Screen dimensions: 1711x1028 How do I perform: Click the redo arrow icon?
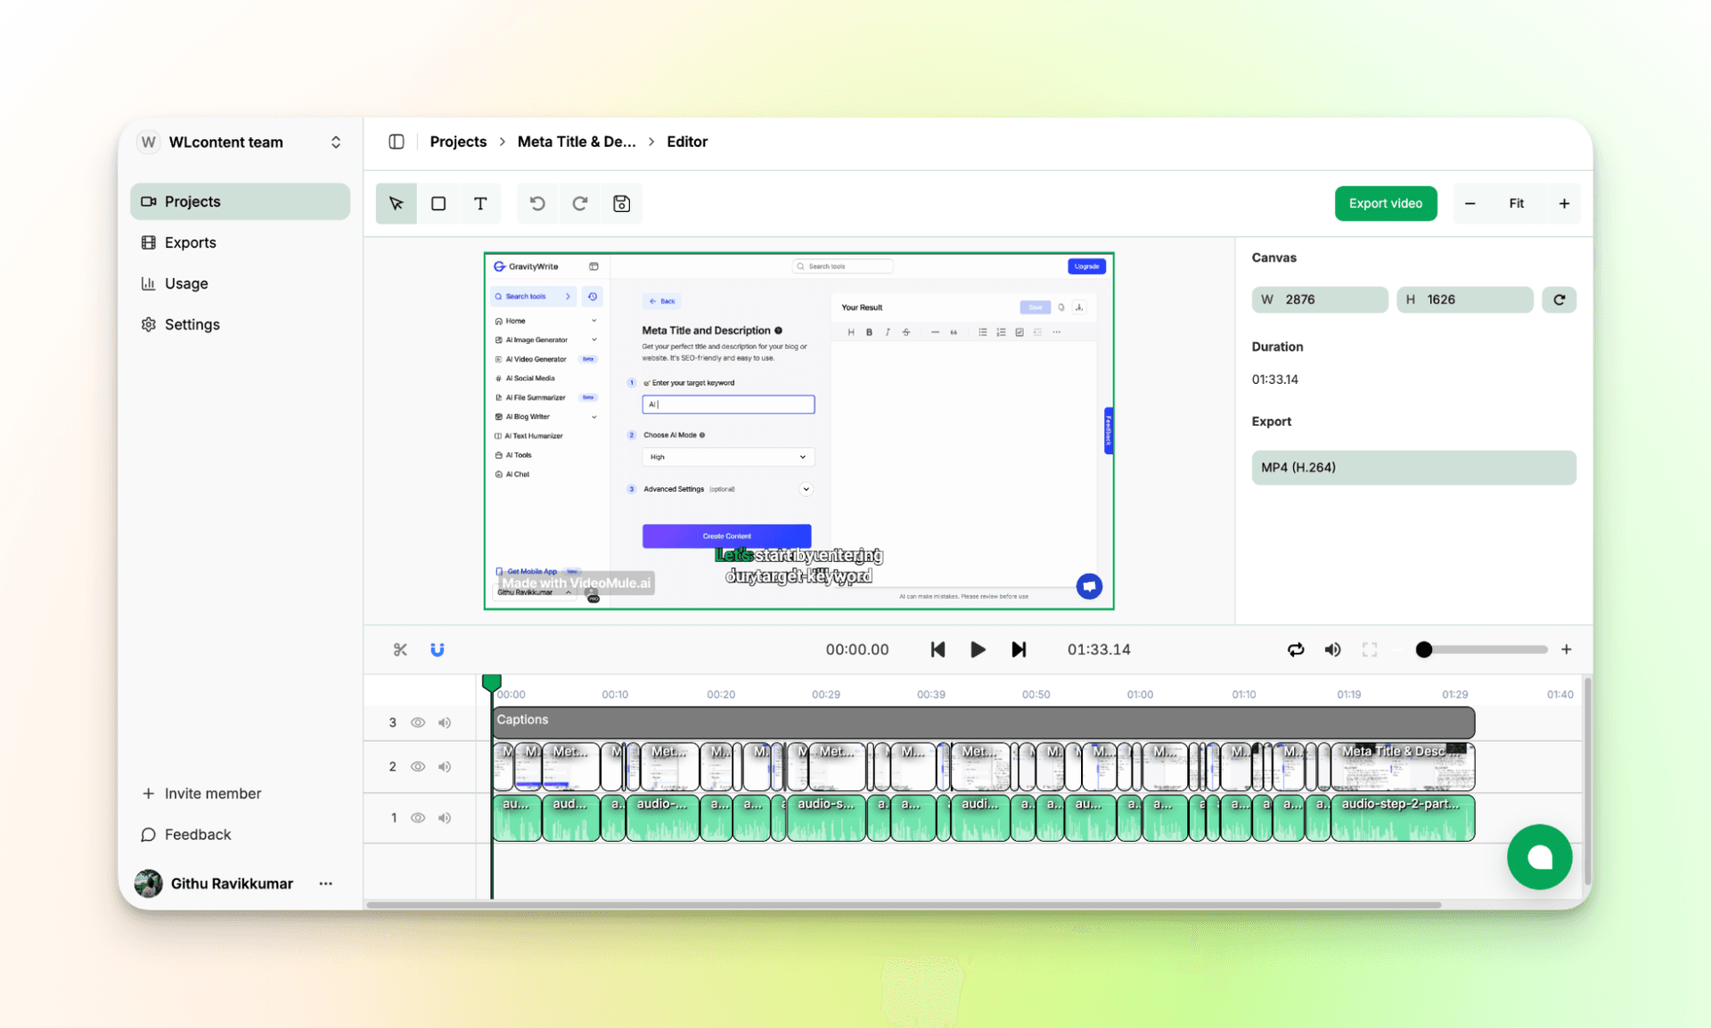(x=580, y=203)
